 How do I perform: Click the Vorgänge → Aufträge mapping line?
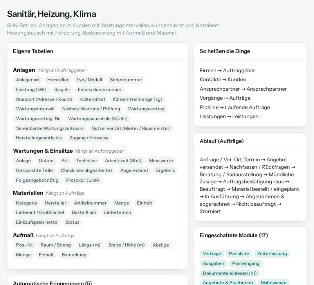click(225, 98)
